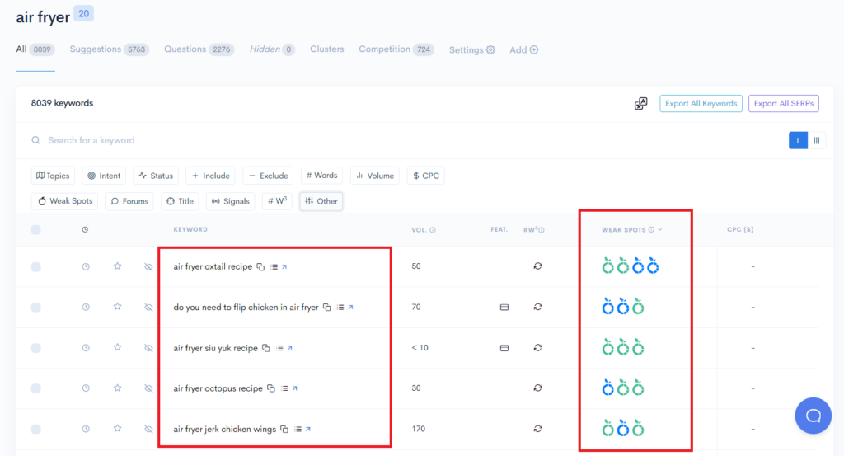Click the Vol. column info icon
Viewport: 844px width, 456px height.
[x=433, y=230]
